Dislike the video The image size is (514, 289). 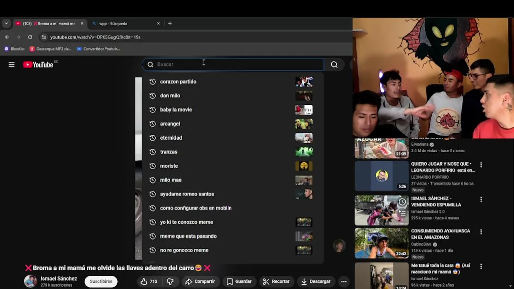(x=170, y=281)
